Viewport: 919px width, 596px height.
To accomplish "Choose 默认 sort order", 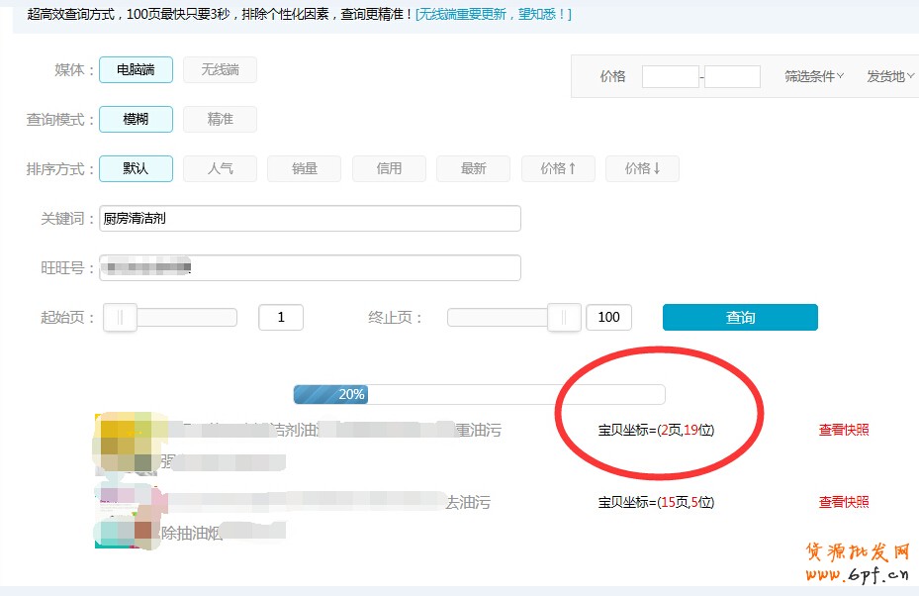I will coord(136,168).
